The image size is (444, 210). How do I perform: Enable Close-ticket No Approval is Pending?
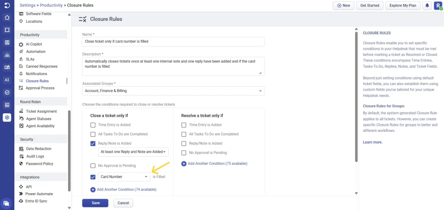93,165
